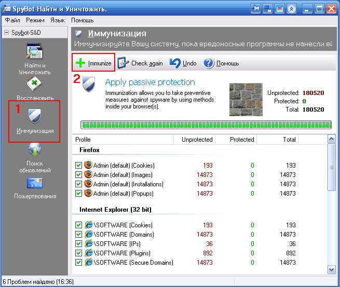The height and width of the screenshot is (287, 340).
Task: Uncheck \SOFTWARE (Secure Domains) checkbox
Action: [78, 262]
